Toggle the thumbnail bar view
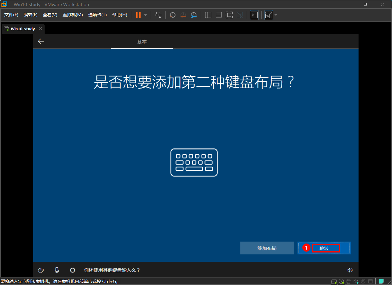Viewport: 392px width, 285px height. (x=219, y=15)
